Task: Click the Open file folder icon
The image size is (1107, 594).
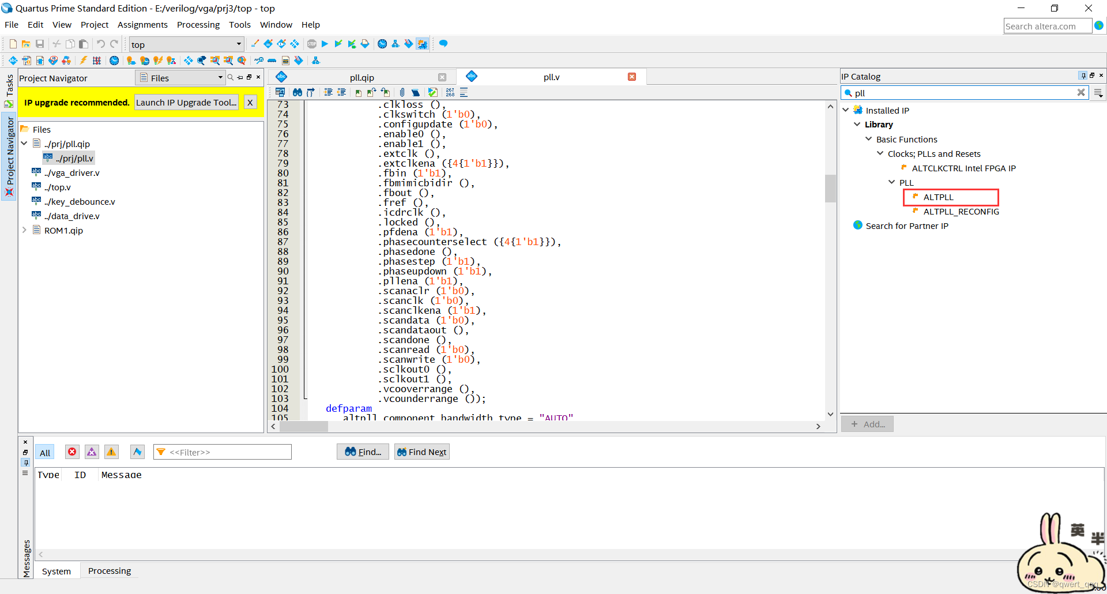Action: click(x=26, y=44)
